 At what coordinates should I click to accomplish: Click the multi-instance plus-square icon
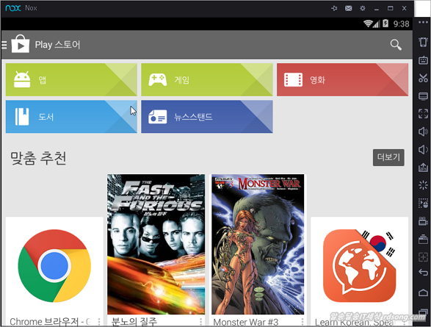424,257
